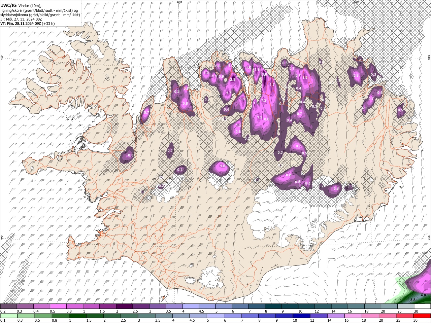Select the top-row legend swatch between 3 and 3.5

tap(157, 306)
